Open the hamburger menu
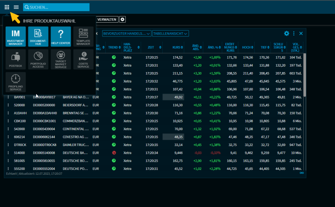The image size is (335, 207). click(16, 7)
